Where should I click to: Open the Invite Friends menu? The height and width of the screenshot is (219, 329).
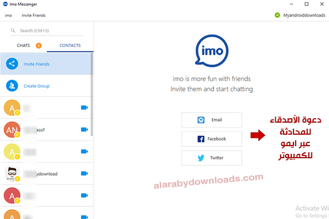33,15
